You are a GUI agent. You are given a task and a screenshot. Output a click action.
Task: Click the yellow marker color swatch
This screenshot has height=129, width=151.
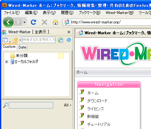click(x=61, y=56)
